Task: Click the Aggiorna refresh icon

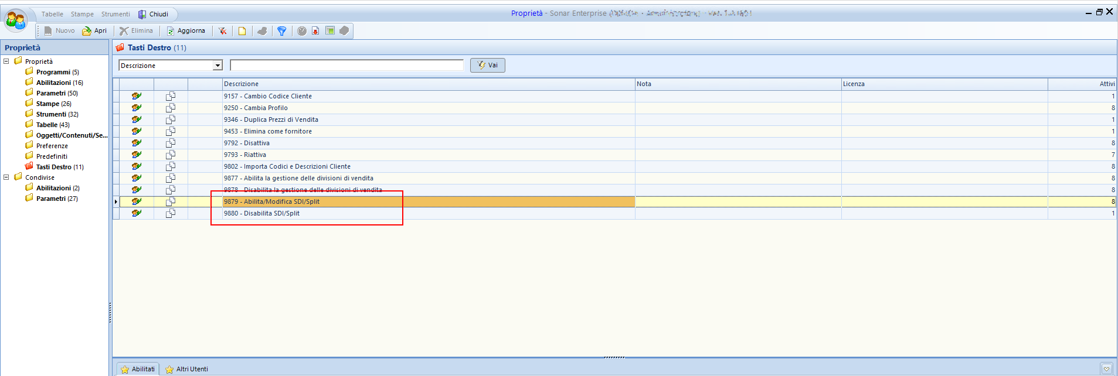Action: 171,31
